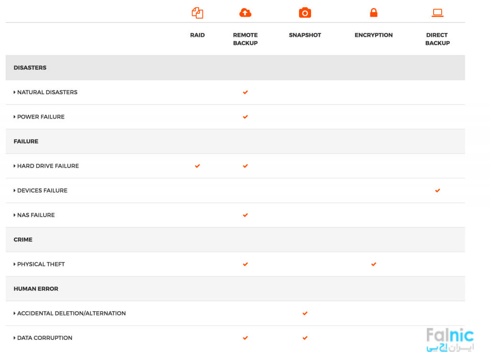Click Remote Backup checkmark for Natural Disasters
The width and height of the screenshot is (490, 360).
click(245, 92)
